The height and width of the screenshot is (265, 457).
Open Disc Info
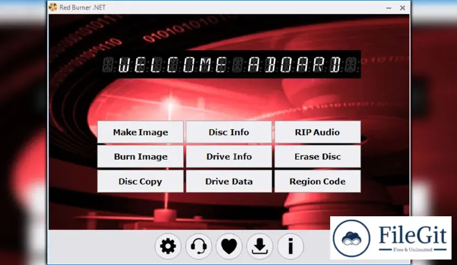pos(229,132)
